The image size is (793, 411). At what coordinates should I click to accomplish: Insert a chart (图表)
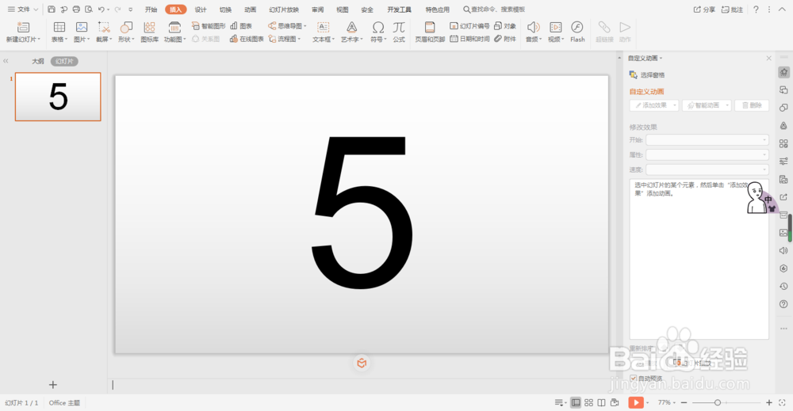click(241, 26)
